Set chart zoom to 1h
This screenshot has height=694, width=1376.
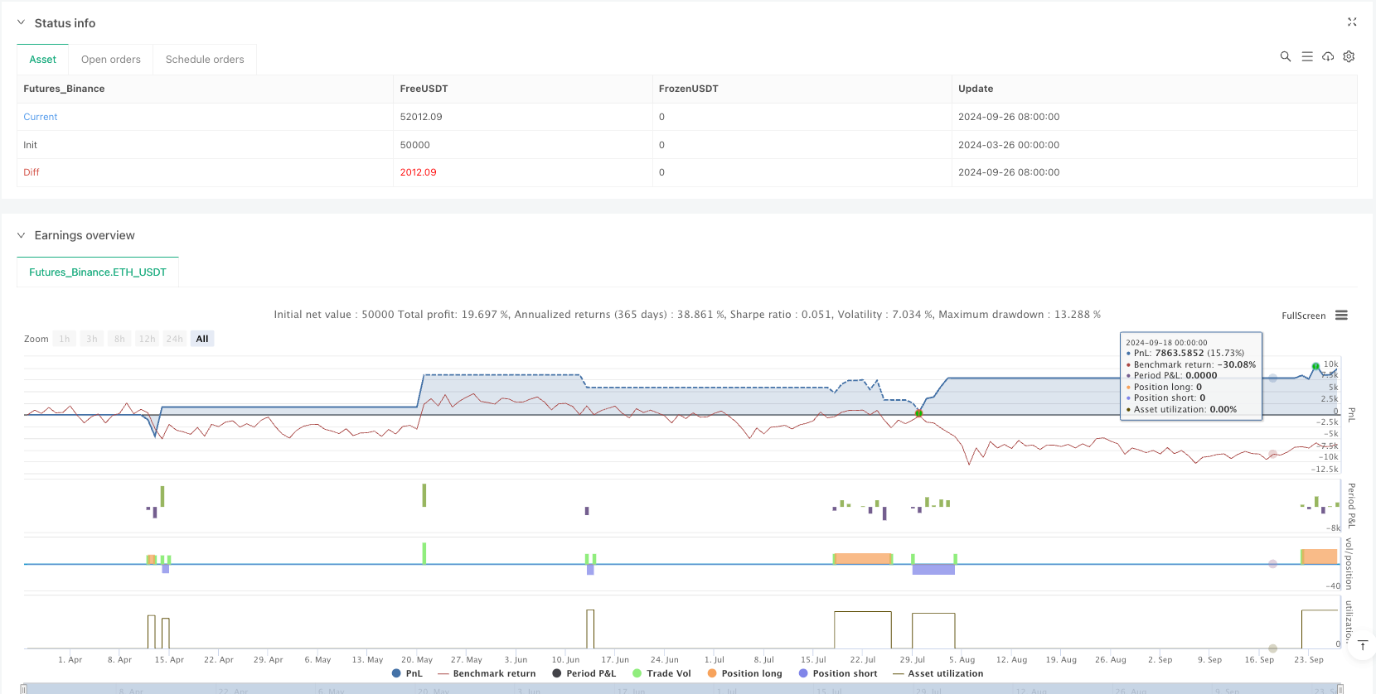(x=65, y=339)
